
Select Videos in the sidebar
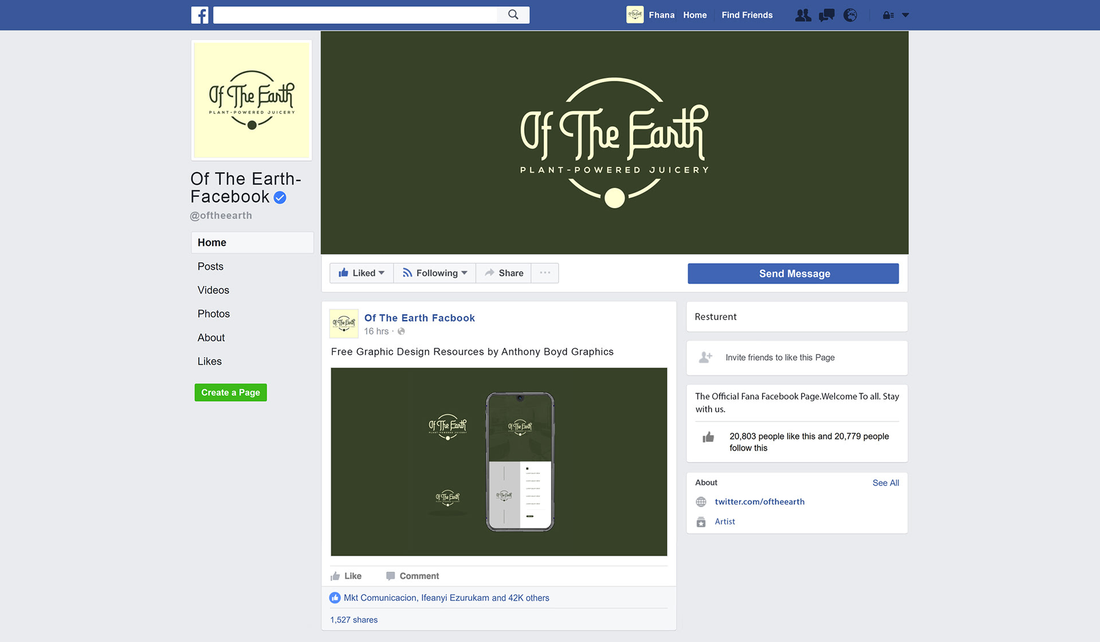tap(213, 290)
